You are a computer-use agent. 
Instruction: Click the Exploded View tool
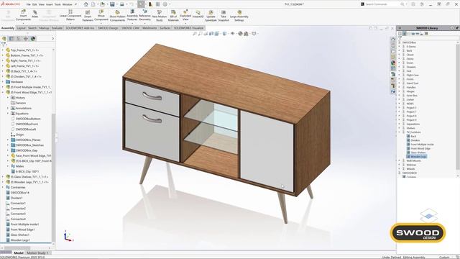pyautogui.click(x=185, y=15)
